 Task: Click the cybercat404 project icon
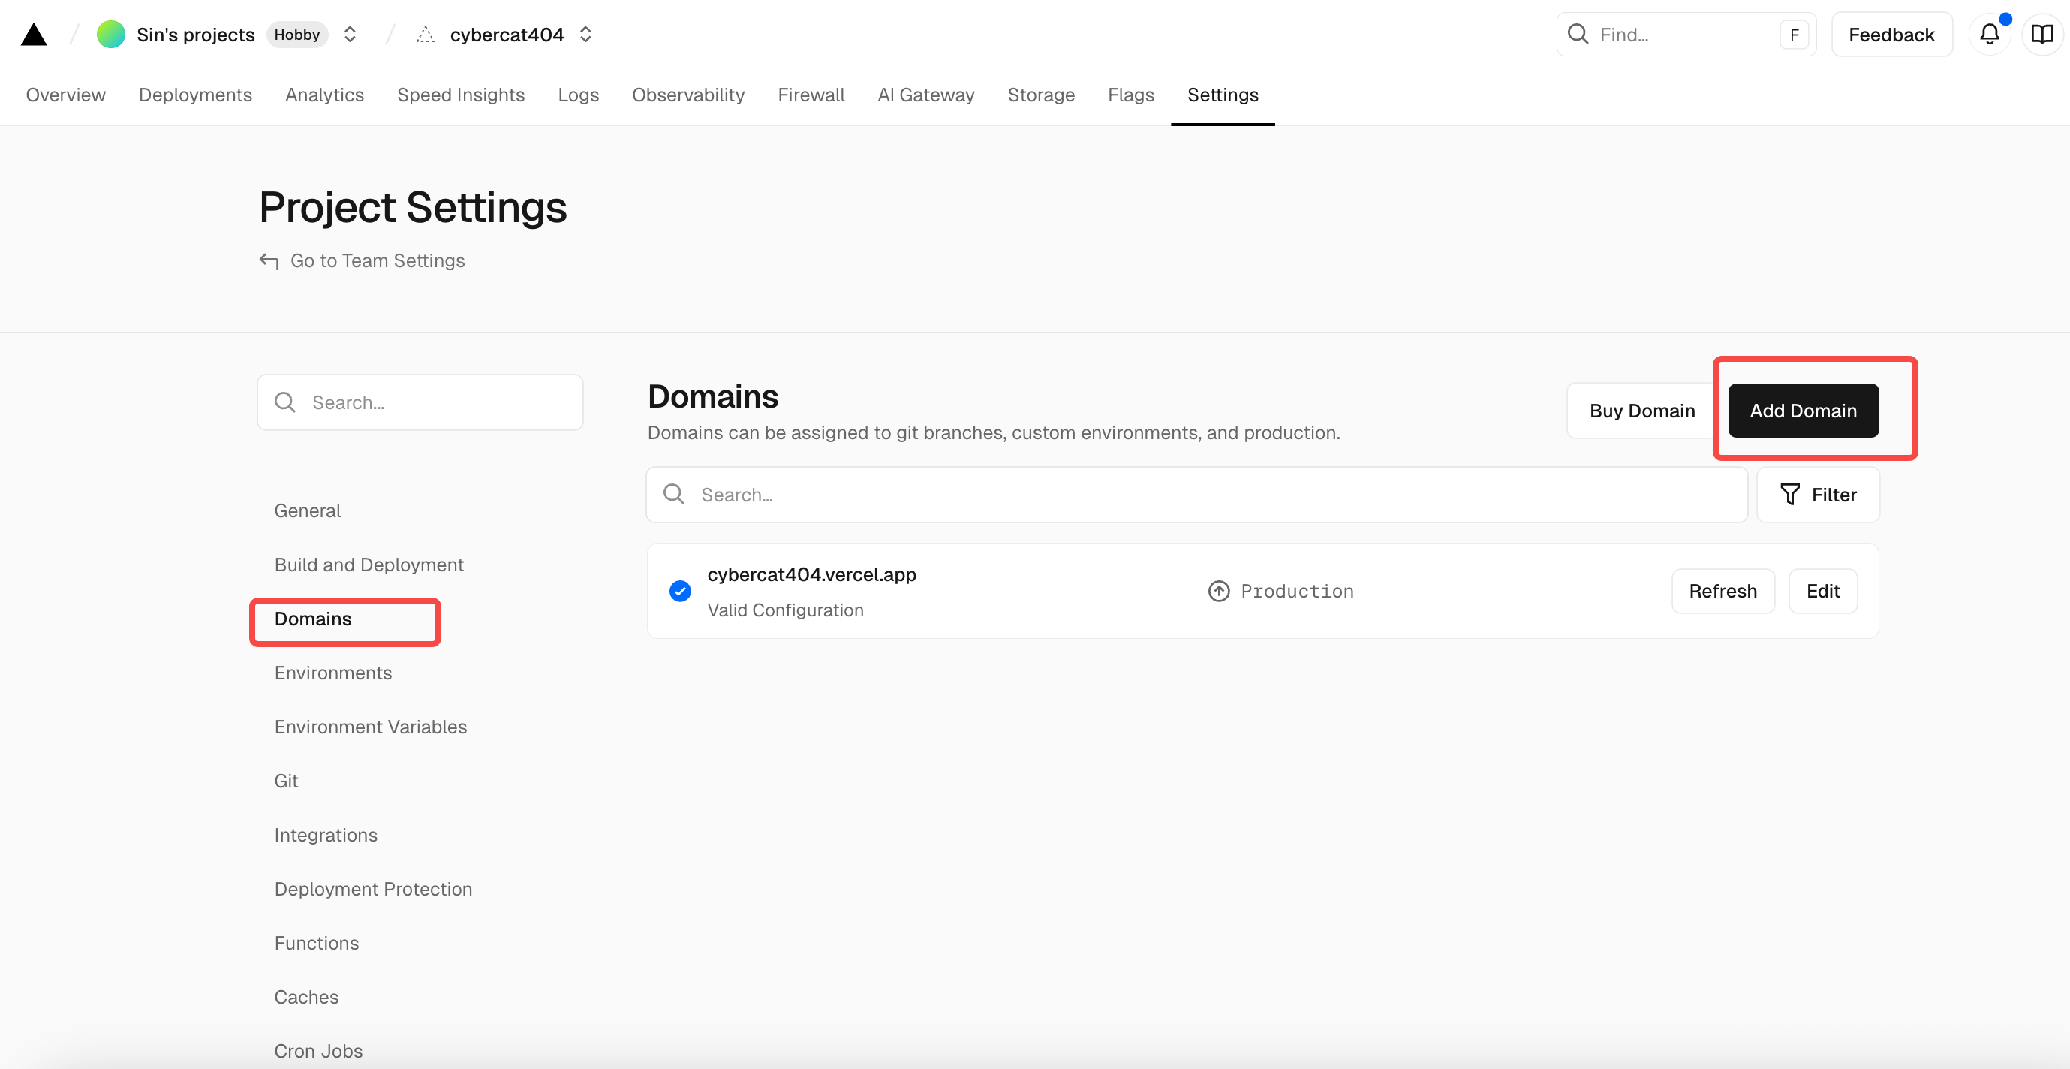(425, 35)
